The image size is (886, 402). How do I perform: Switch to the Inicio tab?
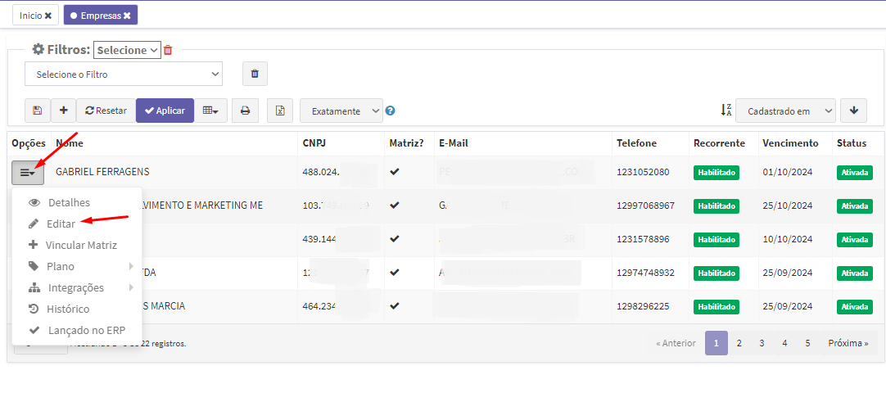(x=35, y=15)
